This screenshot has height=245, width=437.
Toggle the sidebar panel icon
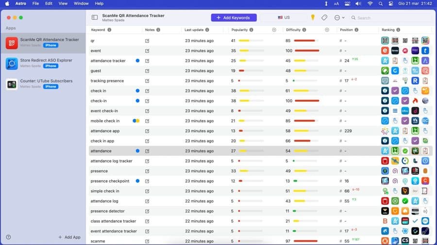95,17
